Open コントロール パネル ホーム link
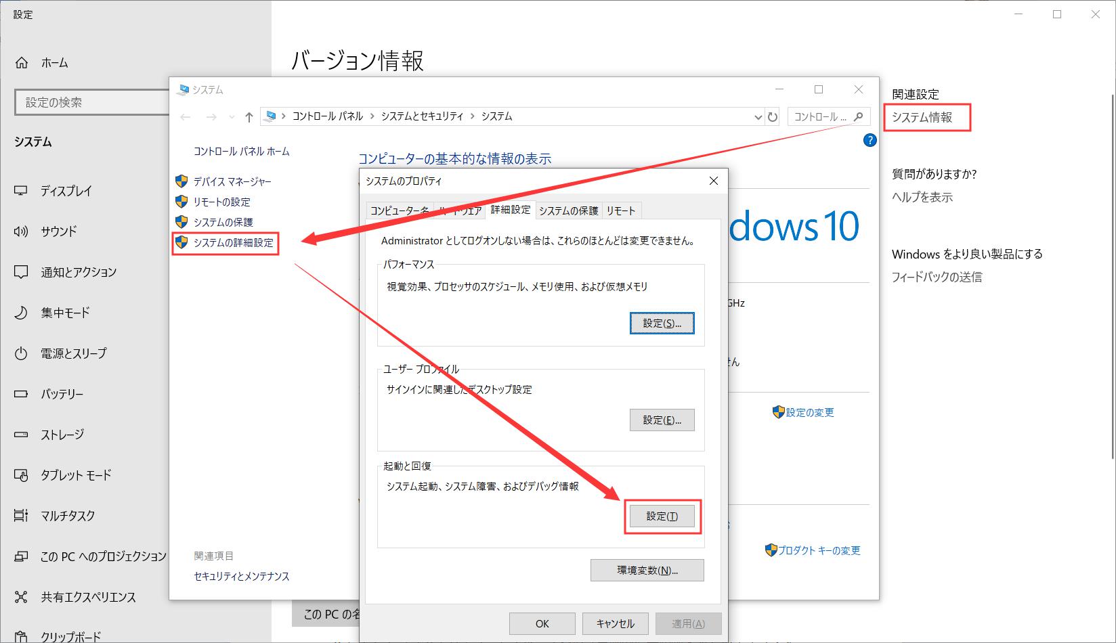Viewport: 1116px width, 643px height. click(x=242, y=152)
